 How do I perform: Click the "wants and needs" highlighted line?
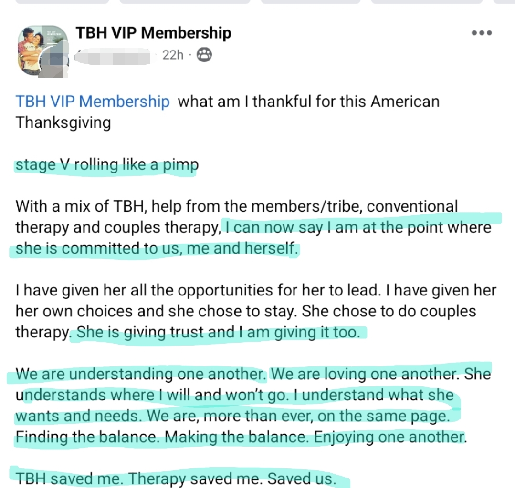pyautogui.click(x=232, y=416)
